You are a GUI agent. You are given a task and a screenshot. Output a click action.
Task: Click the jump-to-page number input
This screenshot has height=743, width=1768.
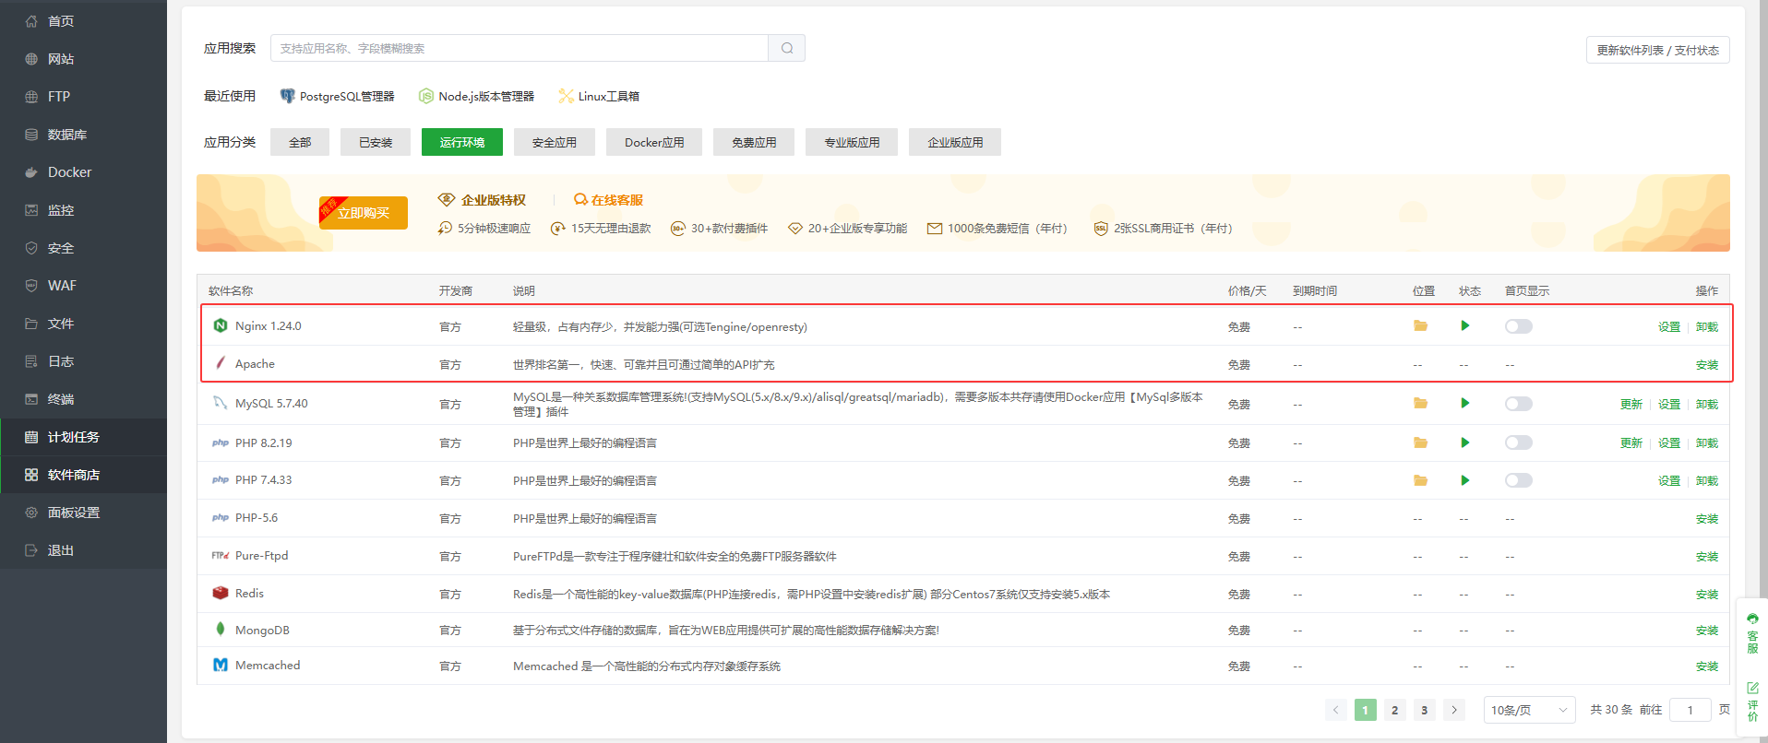point(1690,710)
